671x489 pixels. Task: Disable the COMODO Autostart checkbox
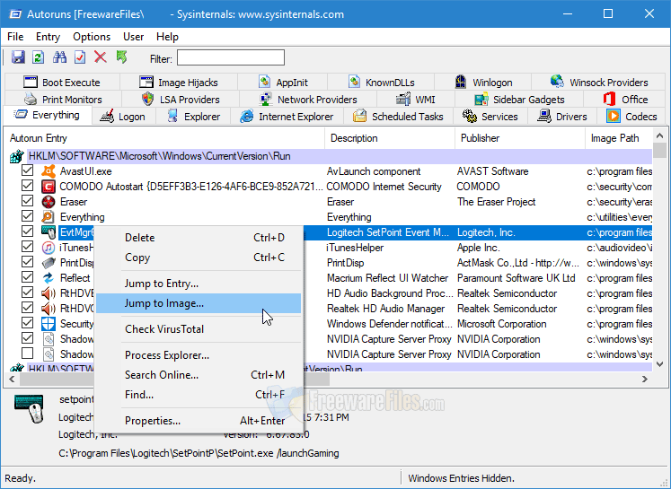pyautogui.click(x=28, y=187)
